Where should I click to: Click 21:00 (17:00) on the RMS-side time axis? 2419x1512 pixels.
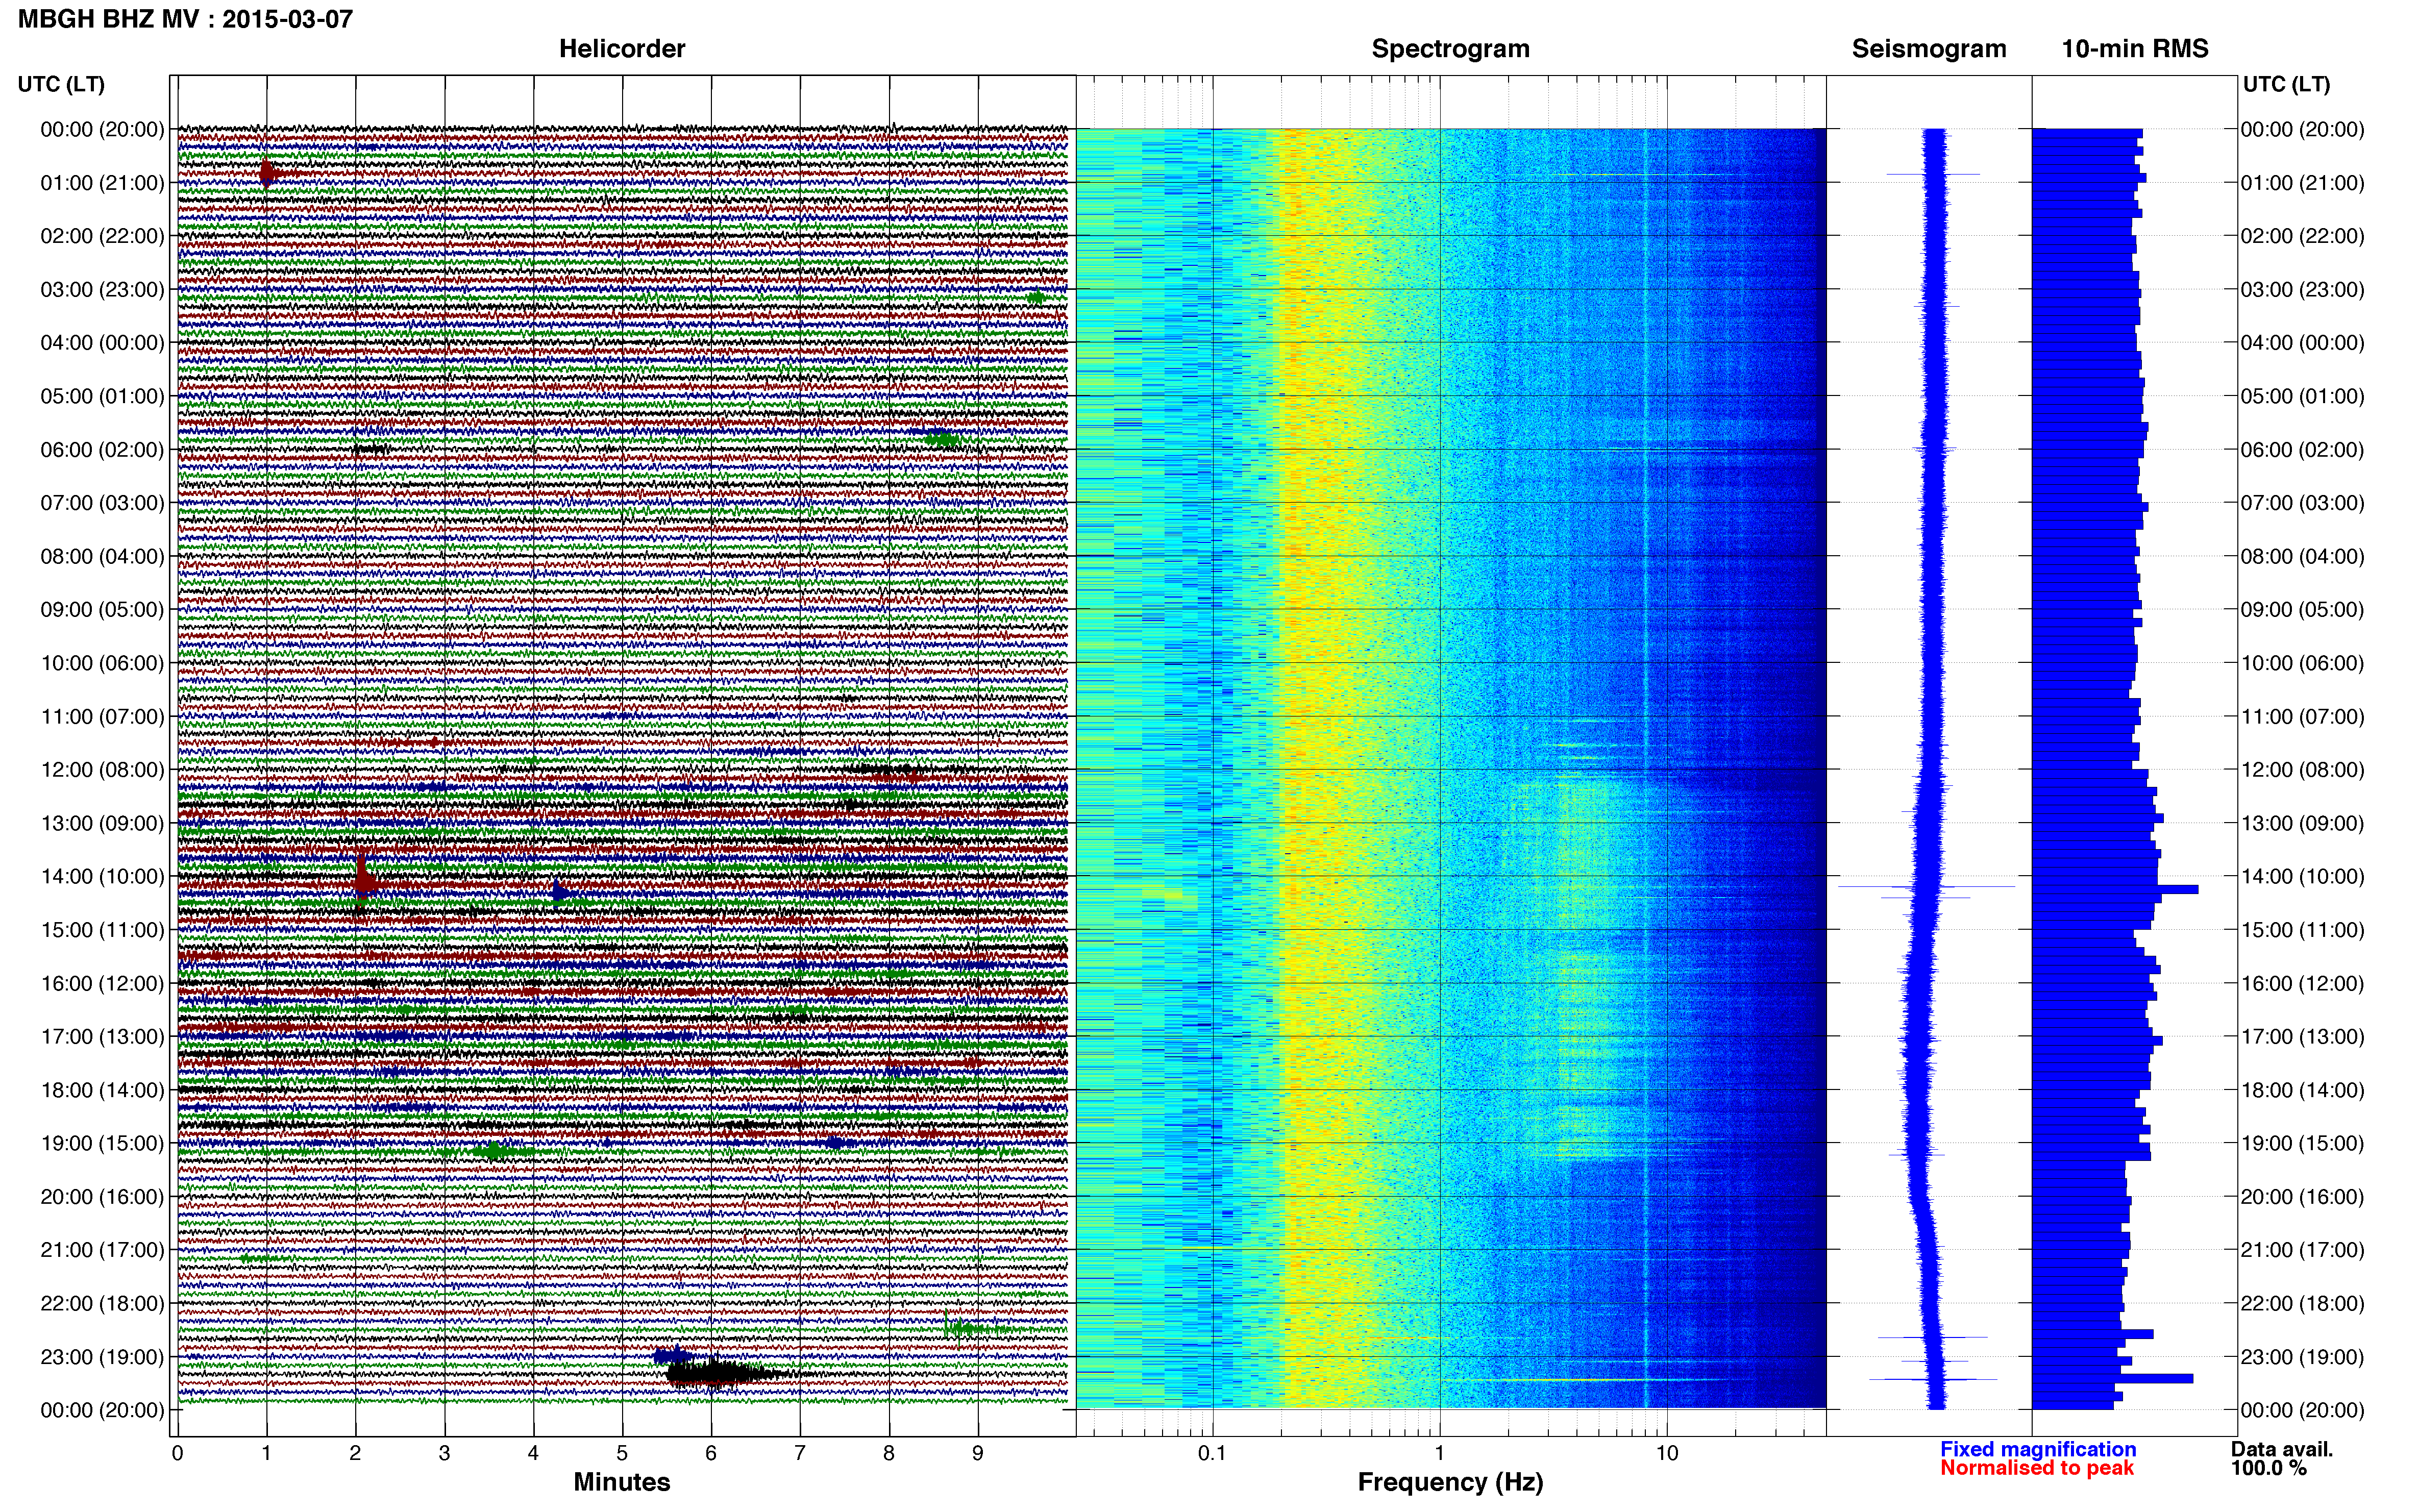pos(2303,1250)
